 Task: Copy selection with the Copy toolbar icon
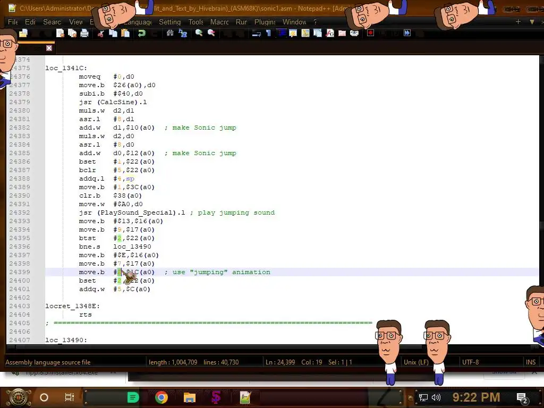[x=113, y=33]
